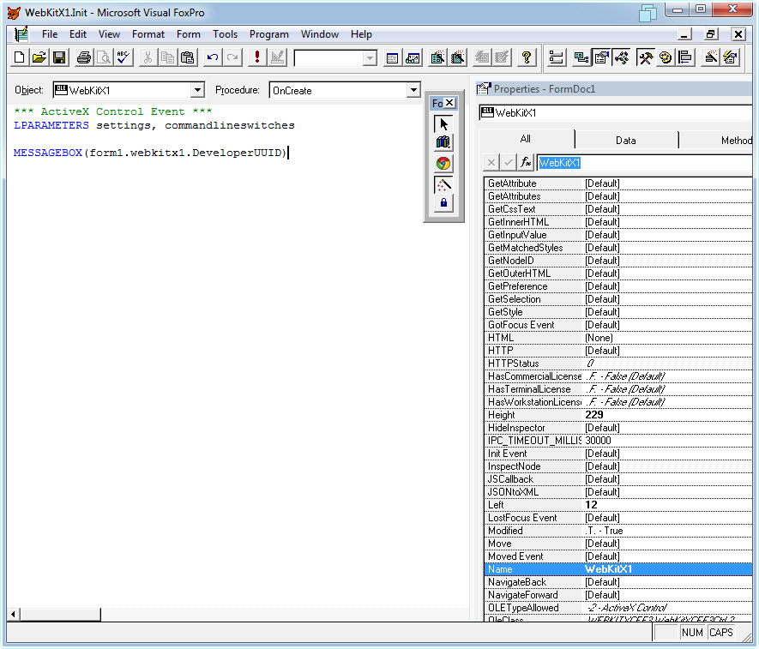
Task: Undo the last action
Action: click(213, 57)
